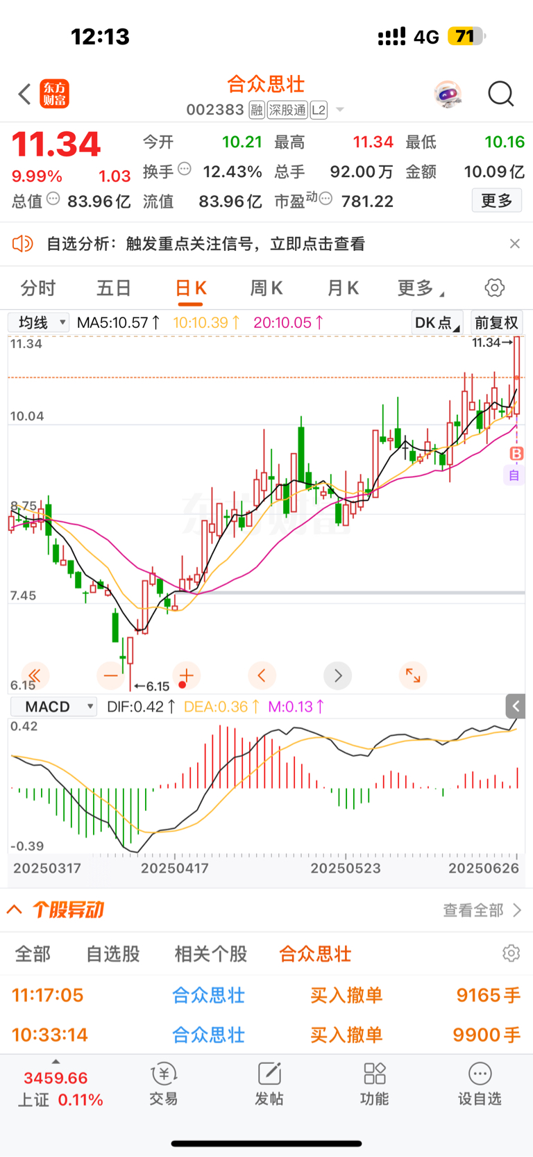
Task: Select the 相关个股 filter tab
Action: (211, 953)
